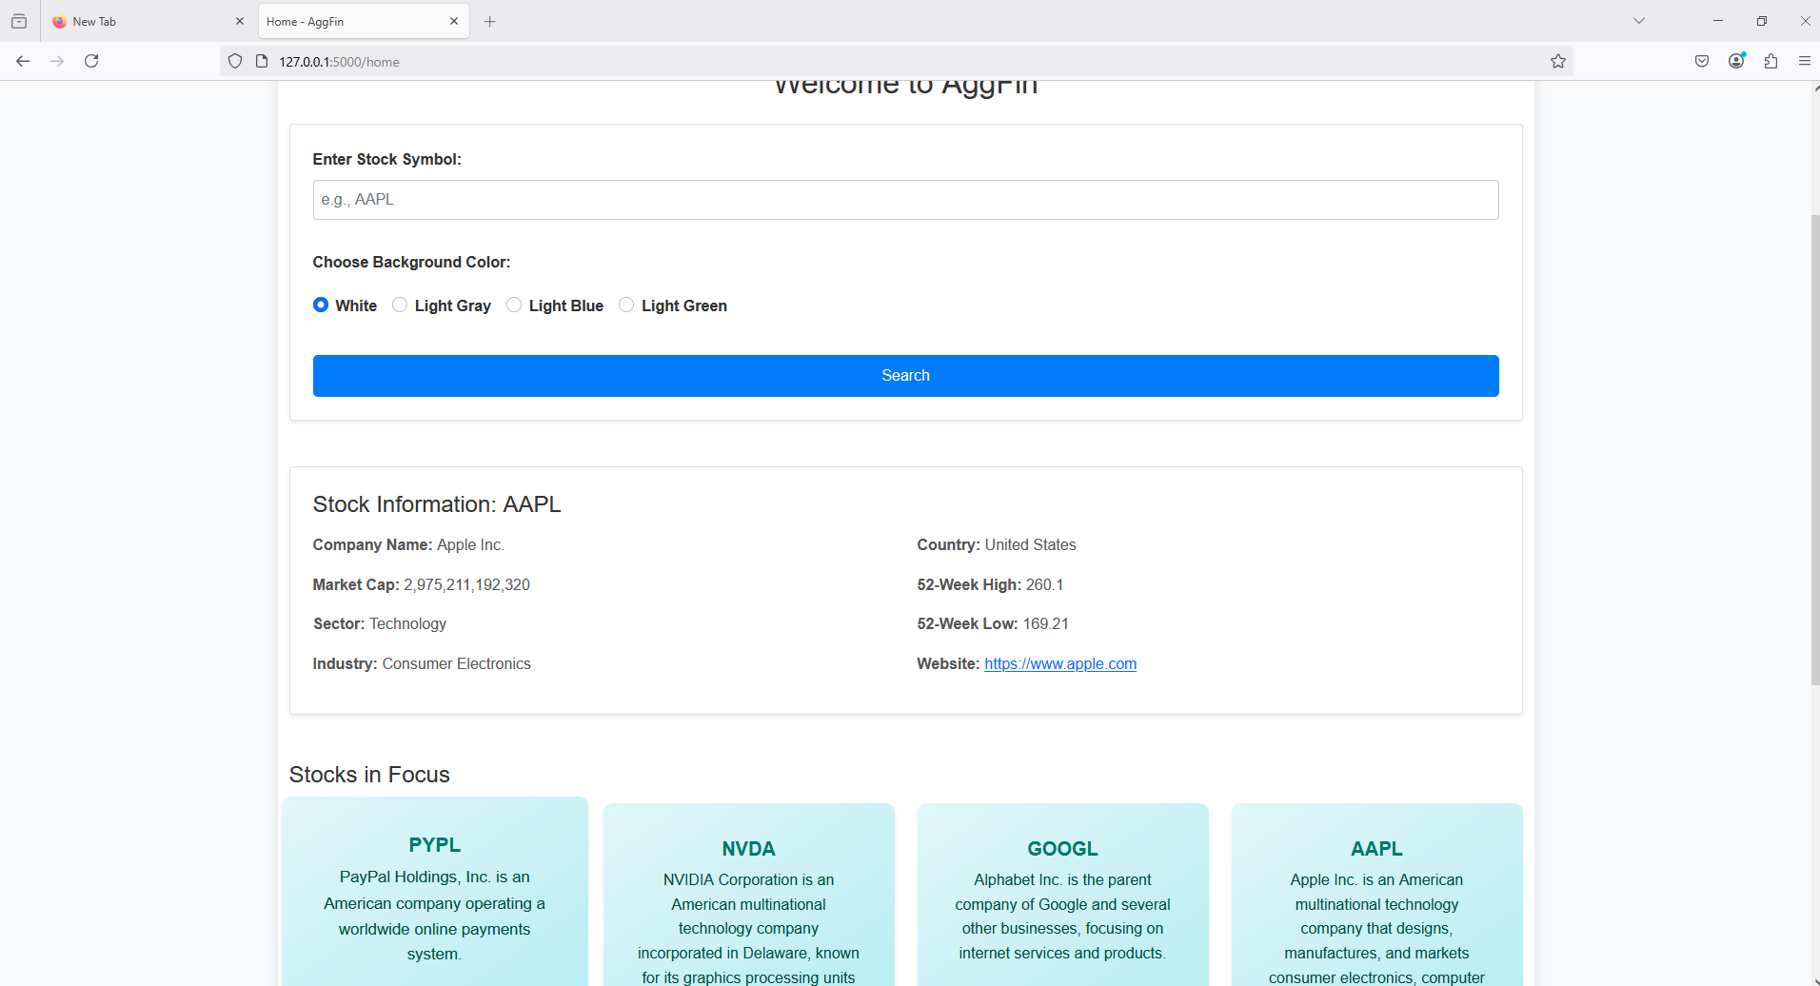
Task: Open the https://www.apple.com website link
Action: (x=1060, y=664)
